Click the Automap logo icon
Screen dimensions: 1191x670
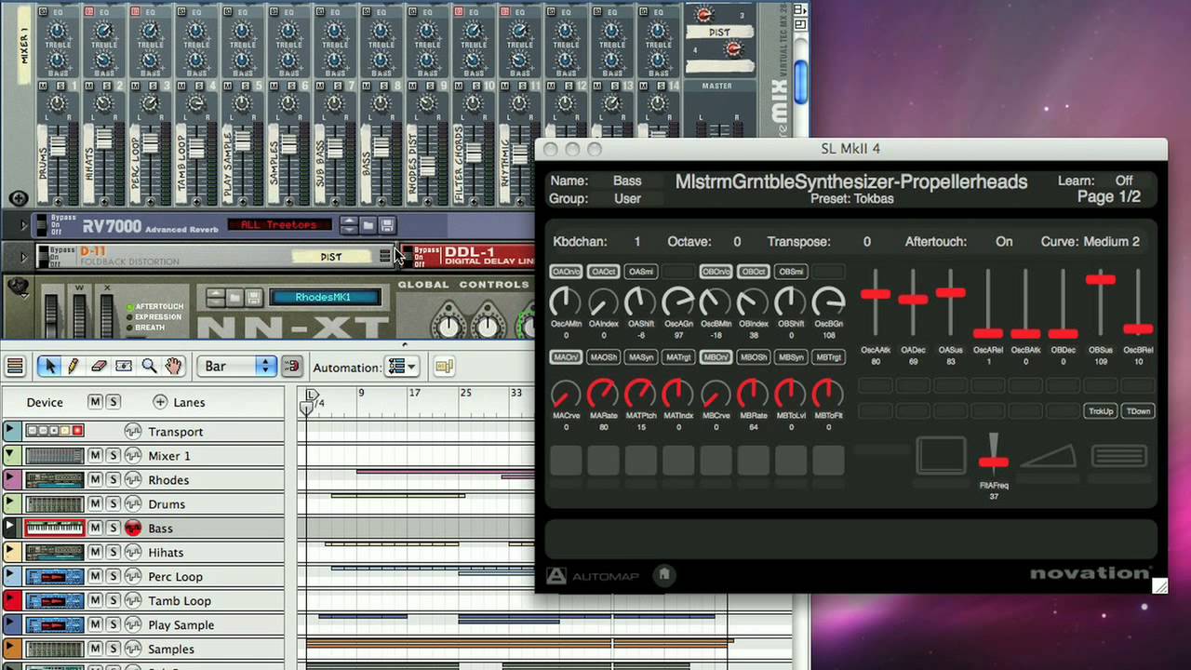click(x=555, y=576)
